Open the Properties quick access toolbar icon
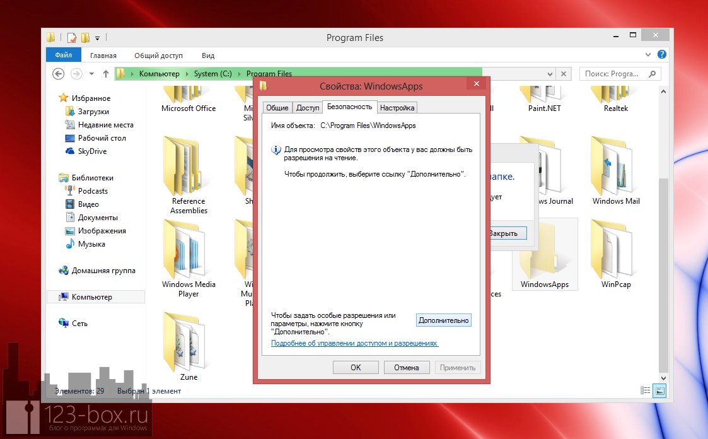The height and width of the screenshot is (439, 708). tap(71, 37)
